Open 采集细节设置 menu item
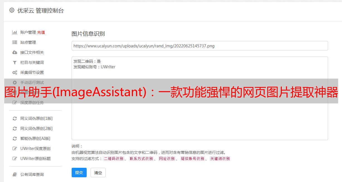This screenshot has width=342, height=182. pyautogui.click(x=32, y=72)
